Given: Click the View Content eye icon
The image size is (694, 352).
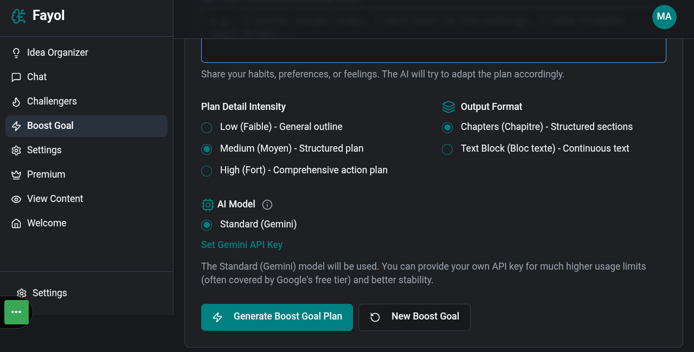Looking at the screenshot, I should tap(16, 199).
